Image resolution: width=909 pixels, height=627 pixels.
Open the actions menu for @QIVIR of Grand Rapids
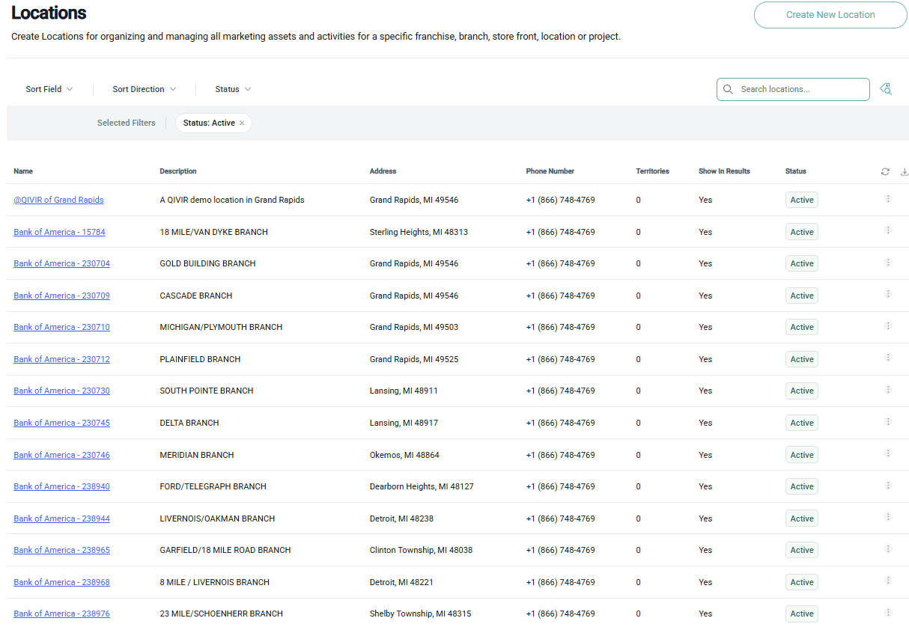pos(888,199)
